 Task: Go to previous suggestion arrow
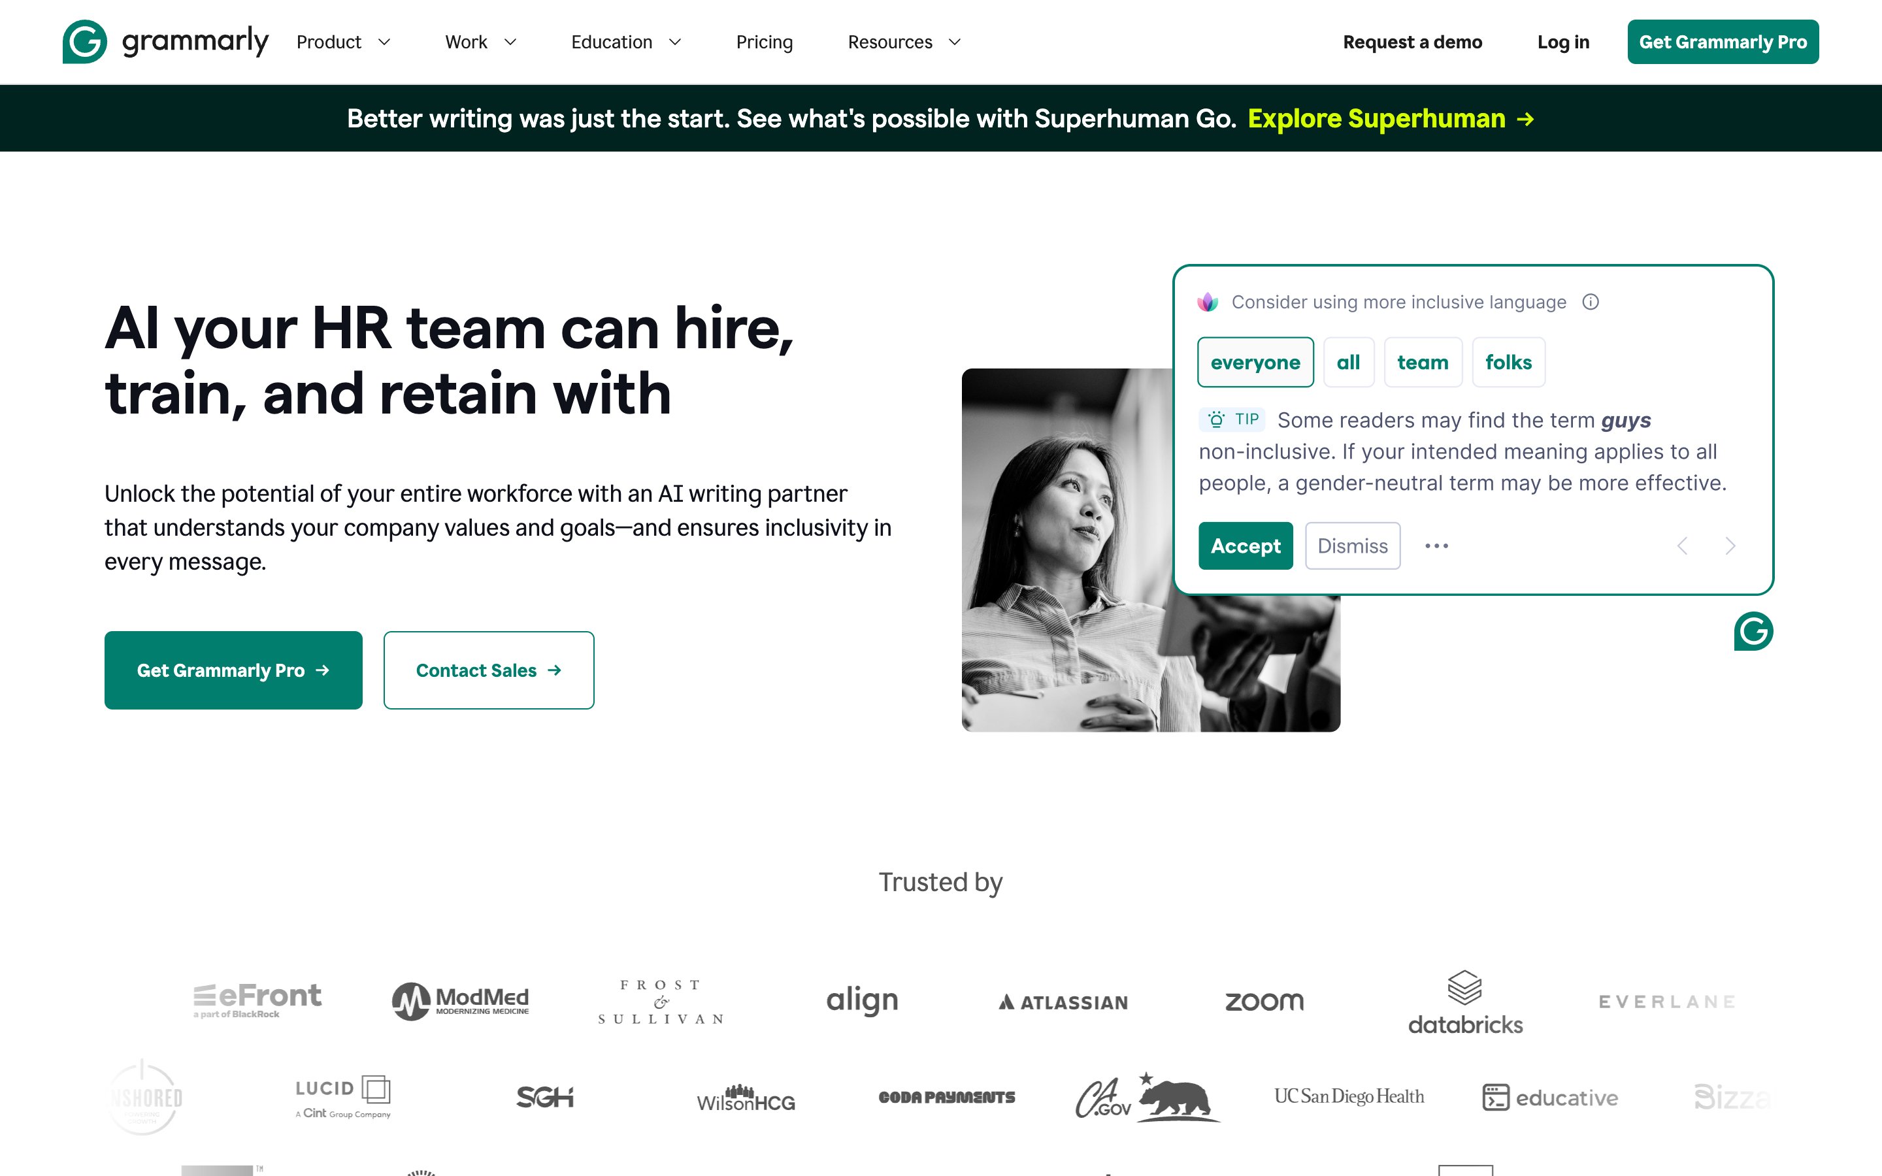(1682, 546)
